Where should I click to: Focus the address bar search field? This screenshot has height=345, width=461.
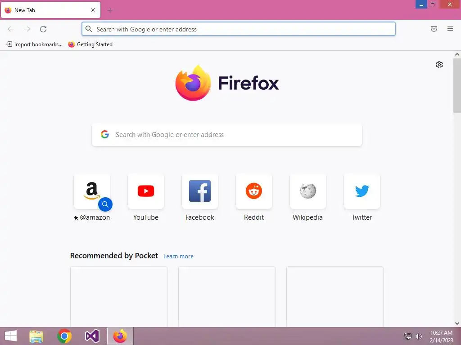(x=239, y=29)
